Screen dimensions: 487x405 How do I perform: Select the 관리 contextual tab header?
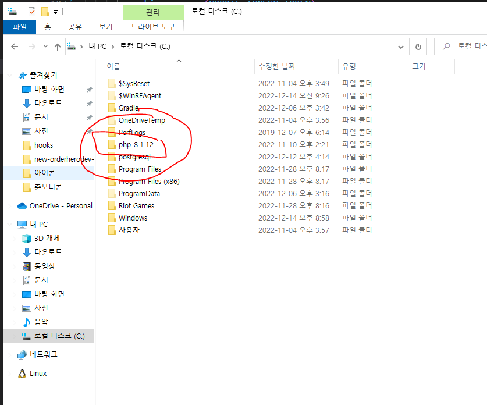(153, 12)
